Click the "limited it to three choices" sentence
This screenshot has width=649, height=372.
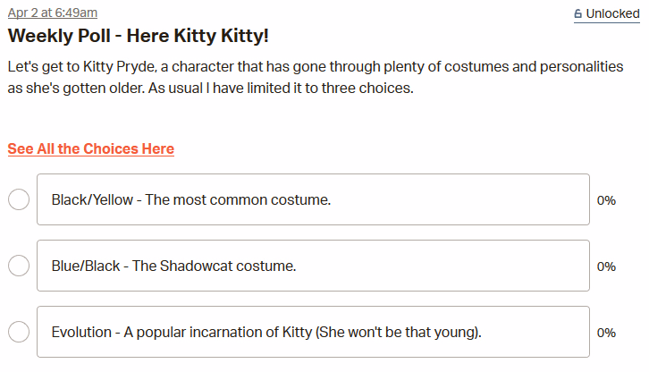pyautogui.click(x=295, y=89)
